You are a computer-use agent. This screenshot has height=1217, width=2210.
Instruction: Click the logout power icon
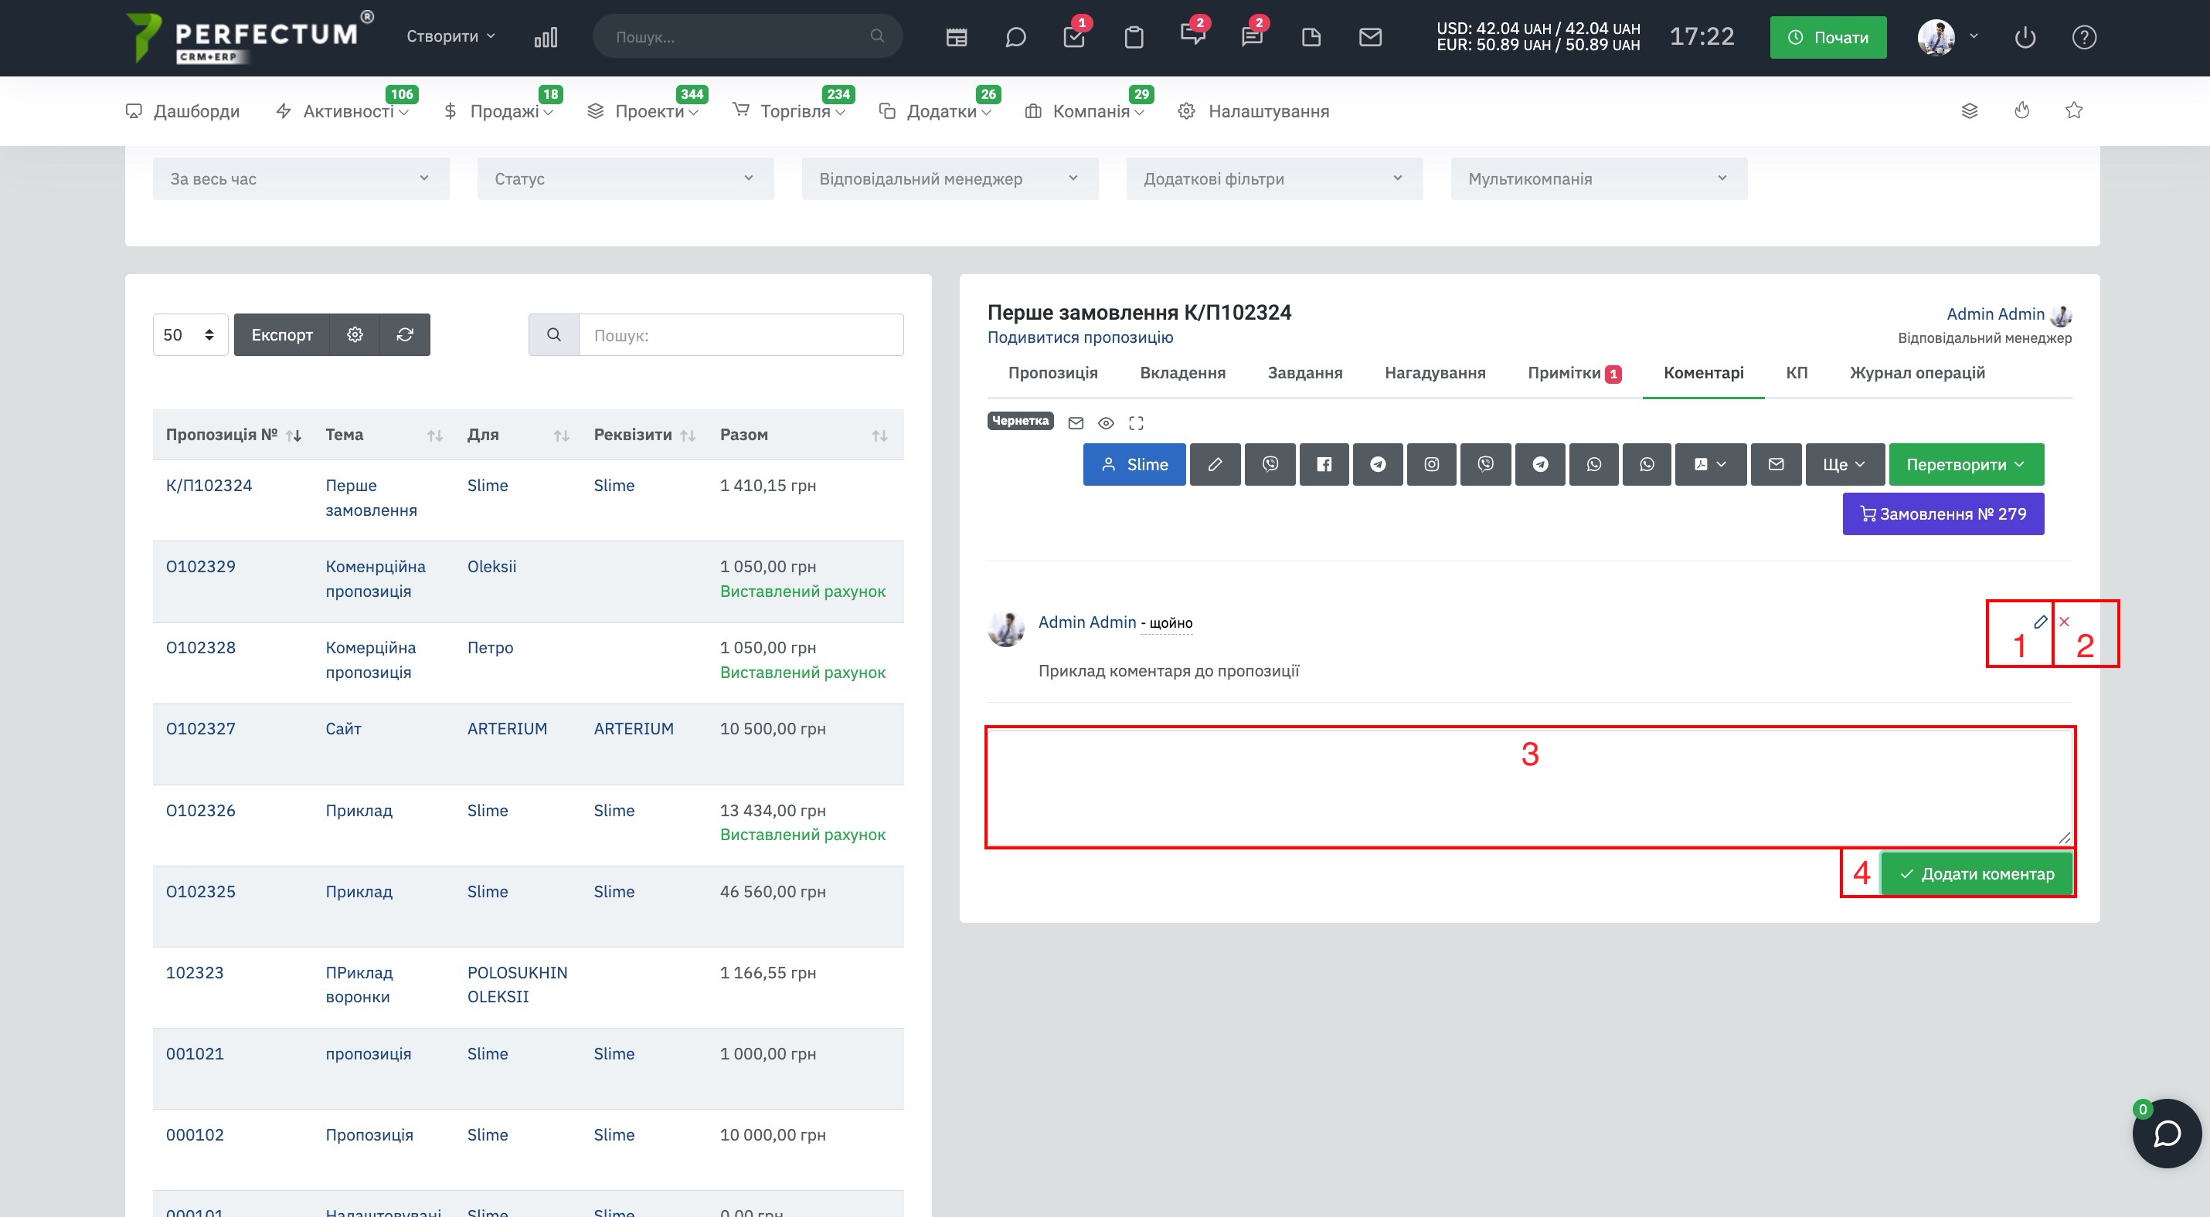(x=2025, y=37)
